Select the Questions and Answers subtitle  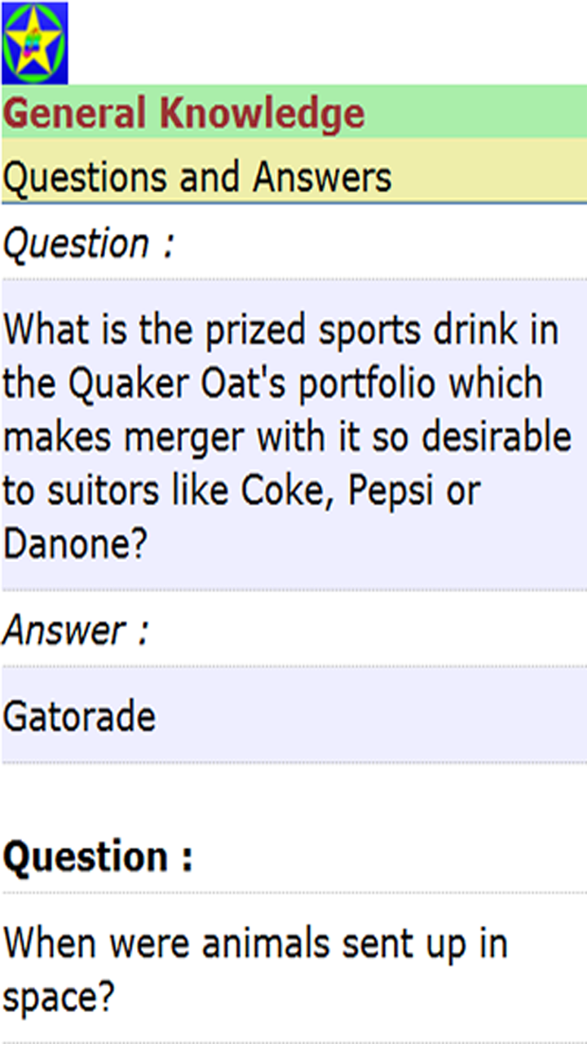(x=197, y=177)
